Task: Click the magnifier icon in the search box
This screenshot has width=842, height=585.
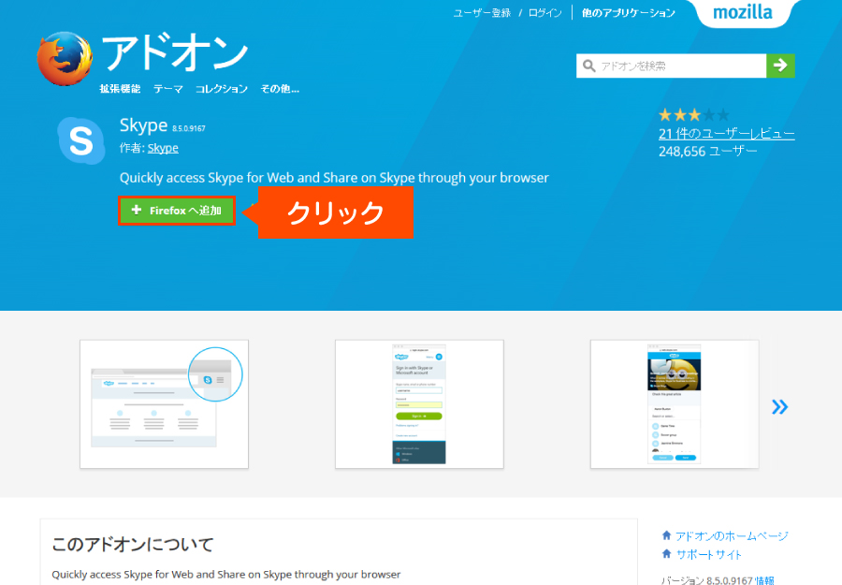Action: 589,66
